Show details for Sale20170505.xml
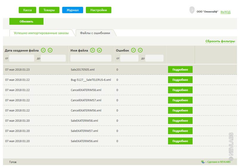240x168 pixels. point(180,70)
